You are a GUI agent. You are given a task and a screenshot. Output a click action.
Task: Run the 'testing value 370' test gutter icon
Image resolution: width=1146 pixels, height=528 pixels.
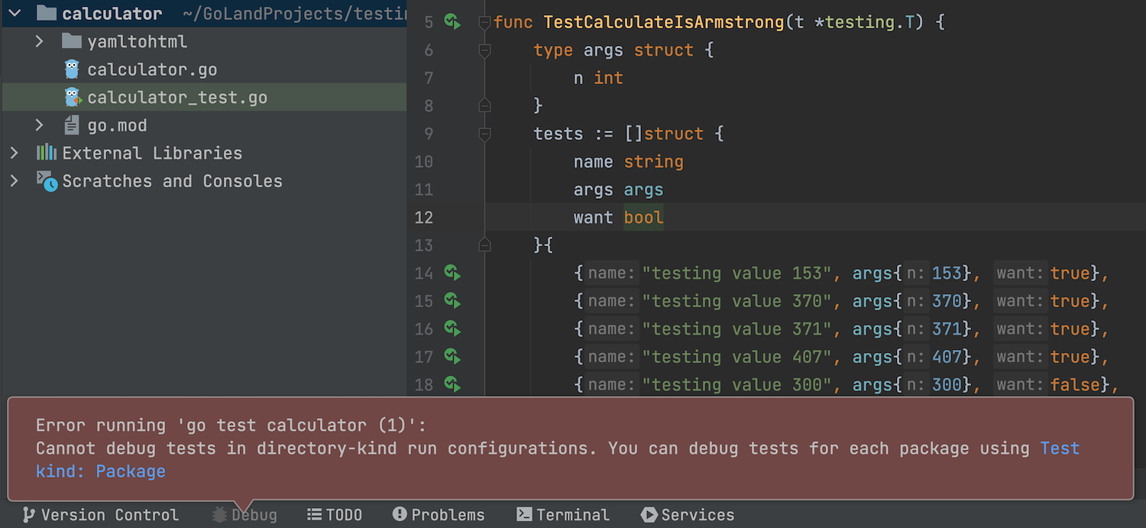point(452,301)
